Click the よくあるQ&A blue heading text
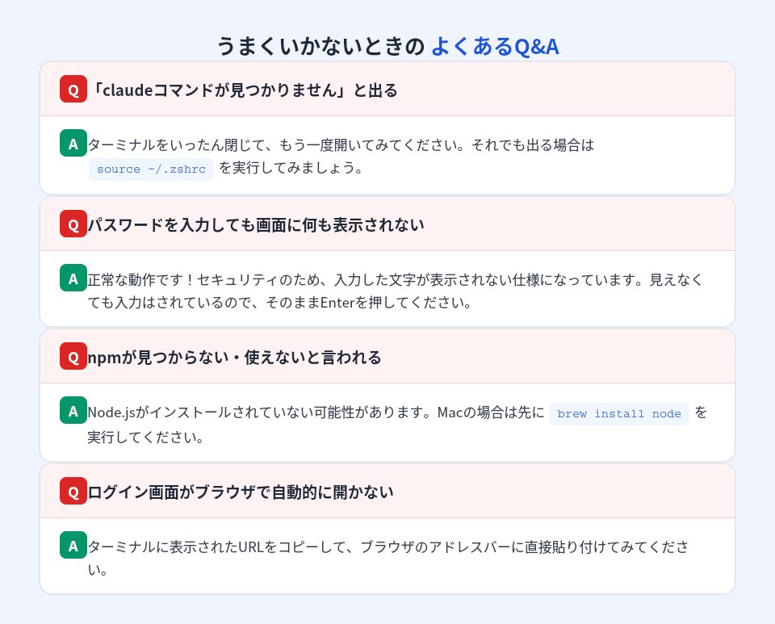 (494, 46)
